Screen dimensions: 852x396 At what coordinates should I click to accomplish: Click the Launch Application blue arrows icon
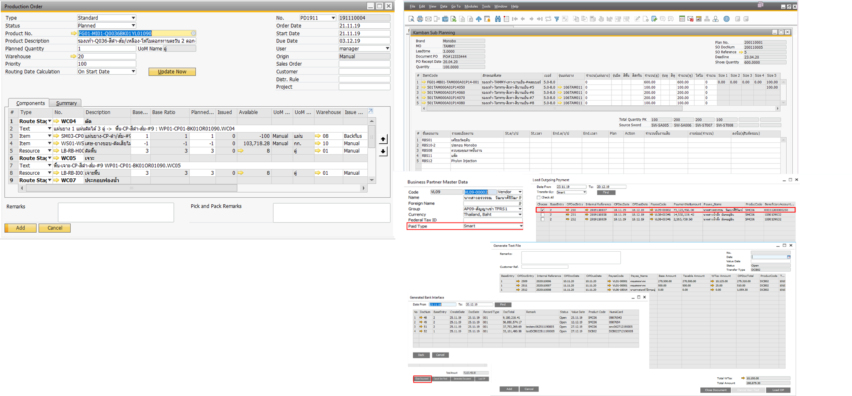tap(479, 19)
